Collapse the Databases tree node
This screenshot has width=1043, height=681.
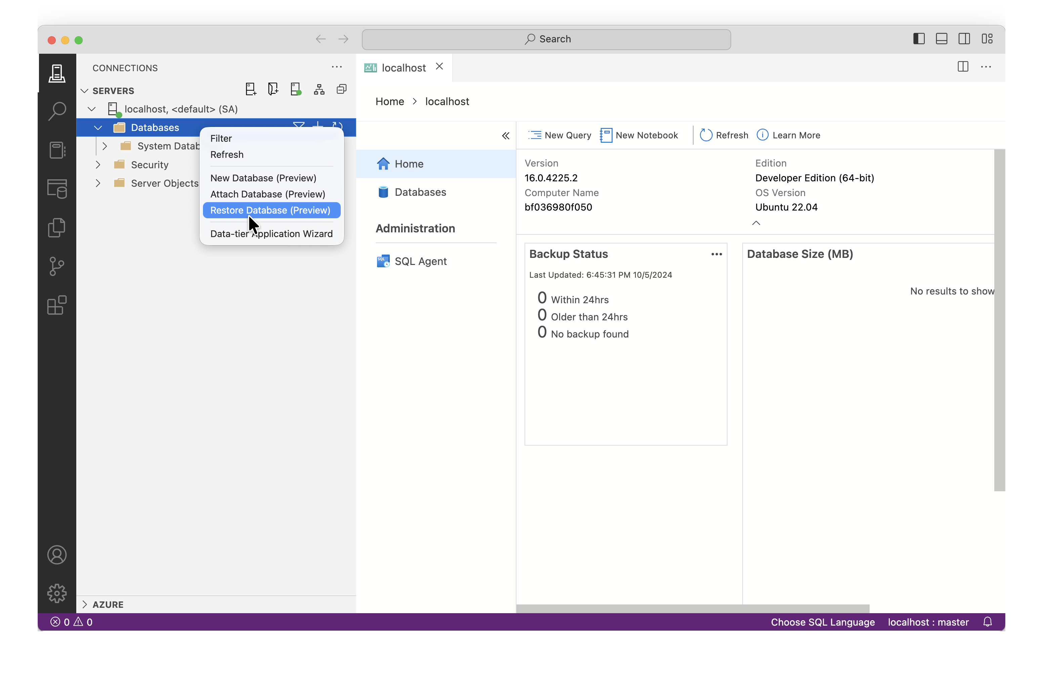[x=98, y=128]
